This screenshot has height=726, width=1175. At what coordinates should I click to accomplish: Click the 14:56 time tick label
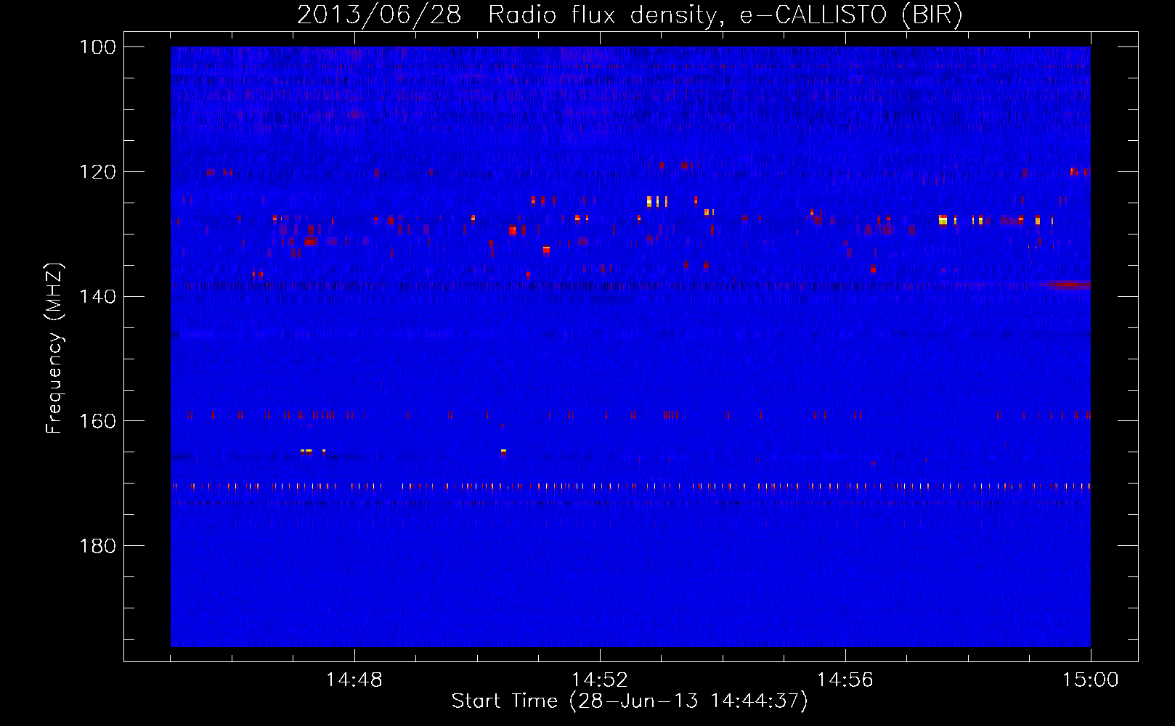pyautogui.click(x=845, y=680)
